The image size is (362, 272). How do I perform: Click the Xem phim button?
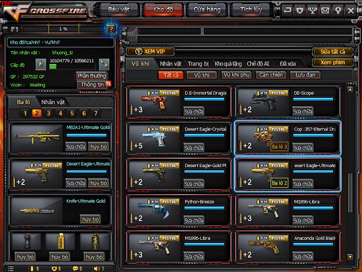pyautogui.click(x=333, y=62)
